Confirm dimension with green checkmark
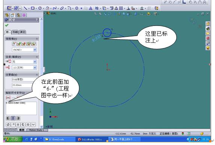 pos(7,25)
